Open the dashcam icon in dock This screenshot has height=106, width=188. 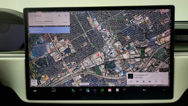coord(124,90)
